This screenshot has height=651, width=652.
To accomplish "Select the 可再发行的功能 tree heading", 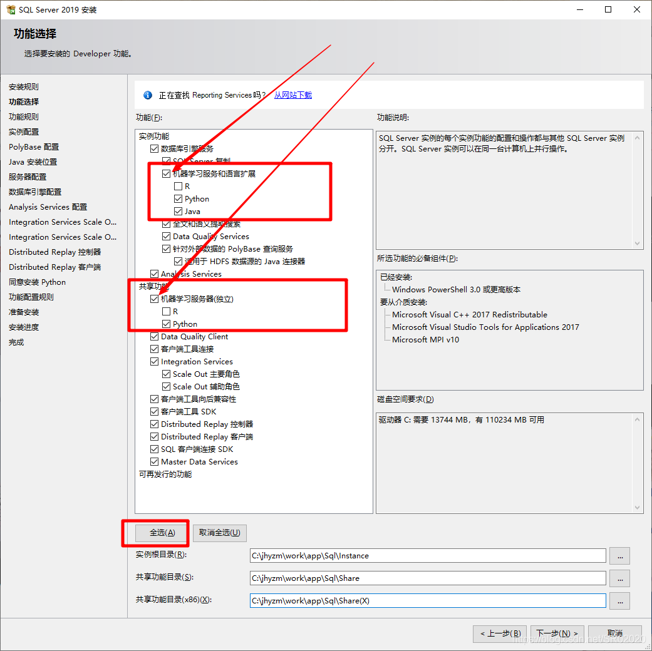I will pos(165,474).
